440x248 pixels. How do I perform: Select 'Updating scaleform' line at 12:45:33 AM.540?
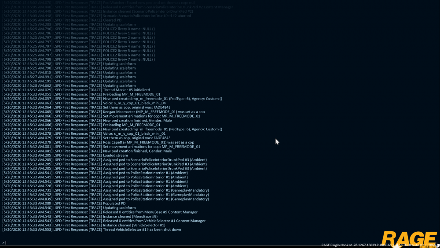(x=69, y=207)
